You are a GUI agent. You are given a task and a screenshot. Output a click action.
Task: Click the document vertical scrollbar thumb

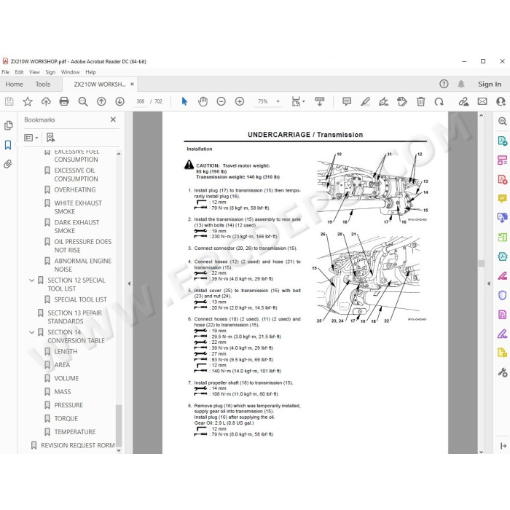(x=482, y=264)
